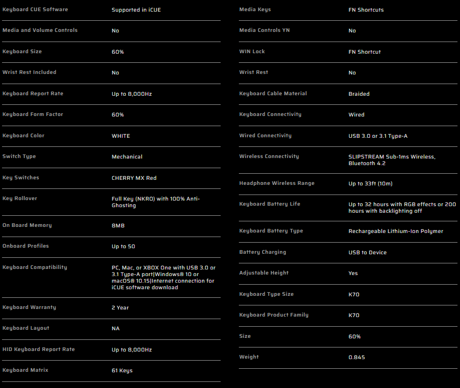This screenshot has height=388, width=460.
Task: Select the "USB to Device" charging value
Action: (x=367, y=252)
